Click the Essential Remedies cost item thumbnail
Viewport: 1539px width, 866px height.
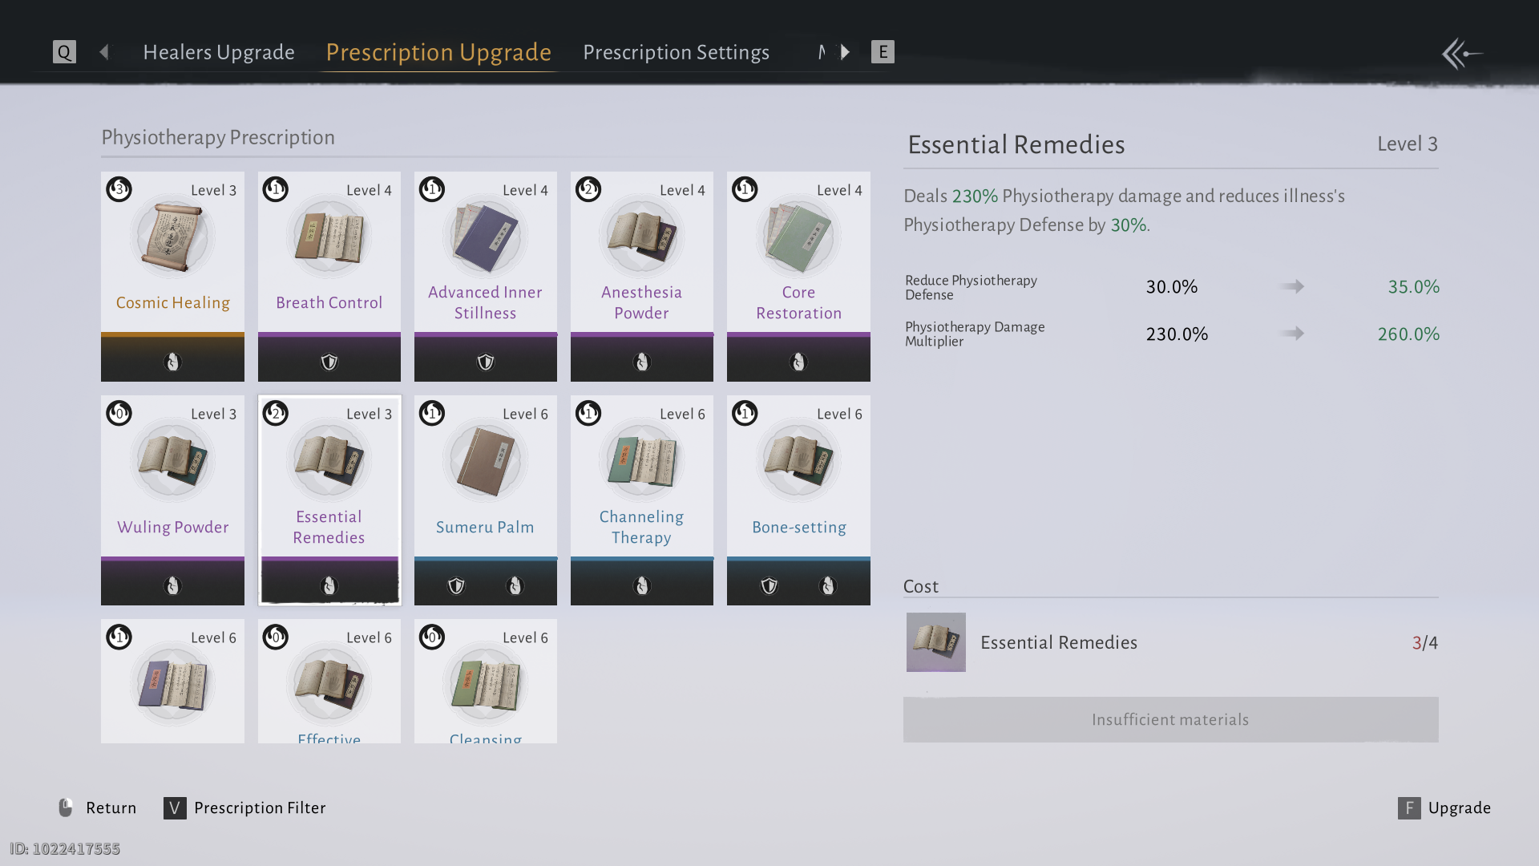935,642
